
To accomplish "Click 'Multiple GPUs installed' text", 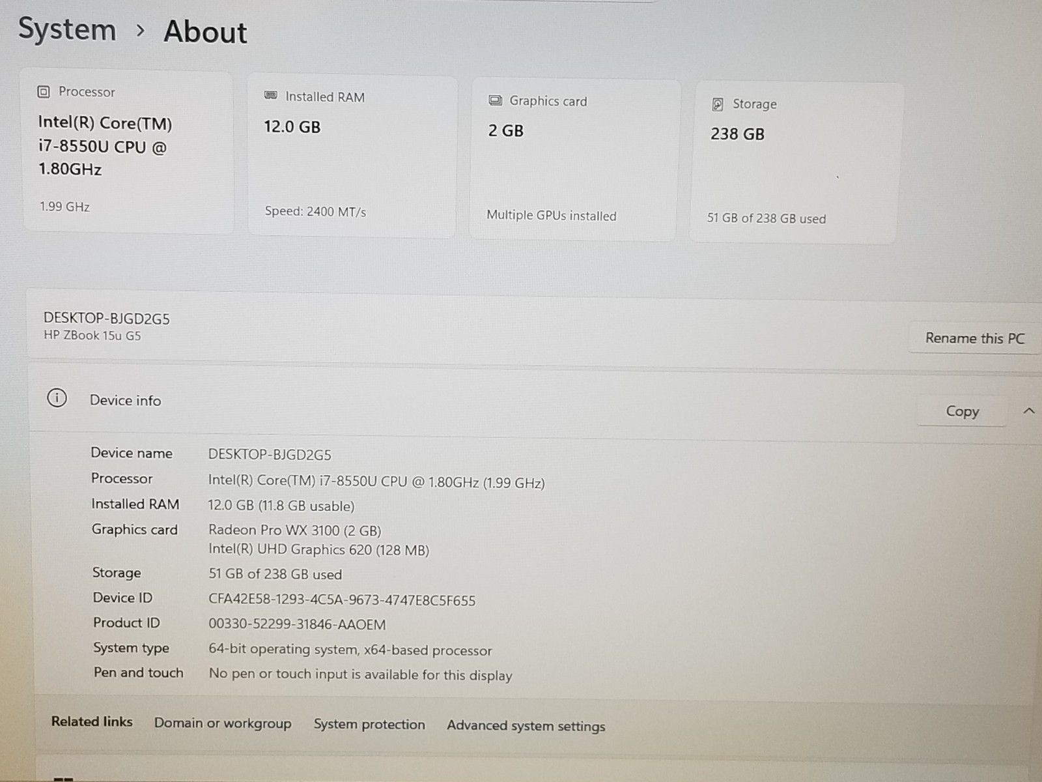I will pos(551,215).
